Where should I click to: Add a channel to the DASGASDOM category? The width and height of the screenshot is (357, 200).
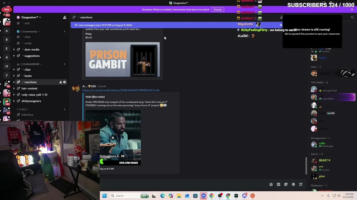64,64
